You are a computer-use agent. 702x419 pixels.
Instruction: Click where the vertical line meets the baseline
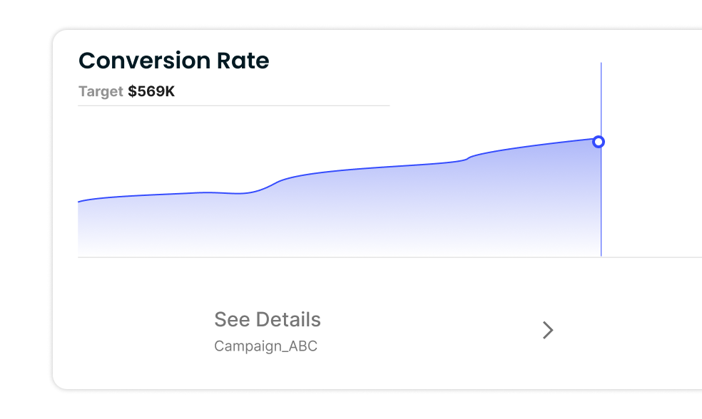tap(601, 256)
